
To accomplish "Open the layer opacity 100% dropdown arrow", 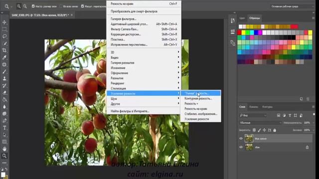I will 314,123.
